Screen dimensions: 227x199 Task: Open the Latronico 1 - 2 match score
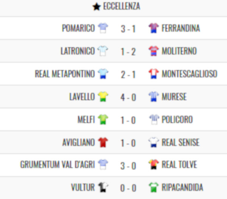click(128, 52)
